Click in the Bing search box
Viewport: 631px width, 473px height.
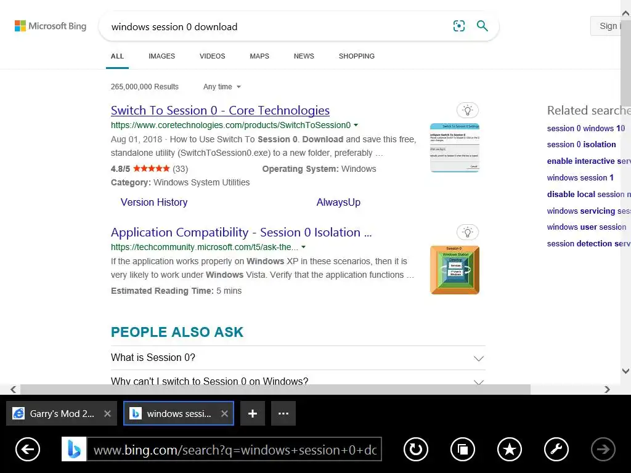278,26
